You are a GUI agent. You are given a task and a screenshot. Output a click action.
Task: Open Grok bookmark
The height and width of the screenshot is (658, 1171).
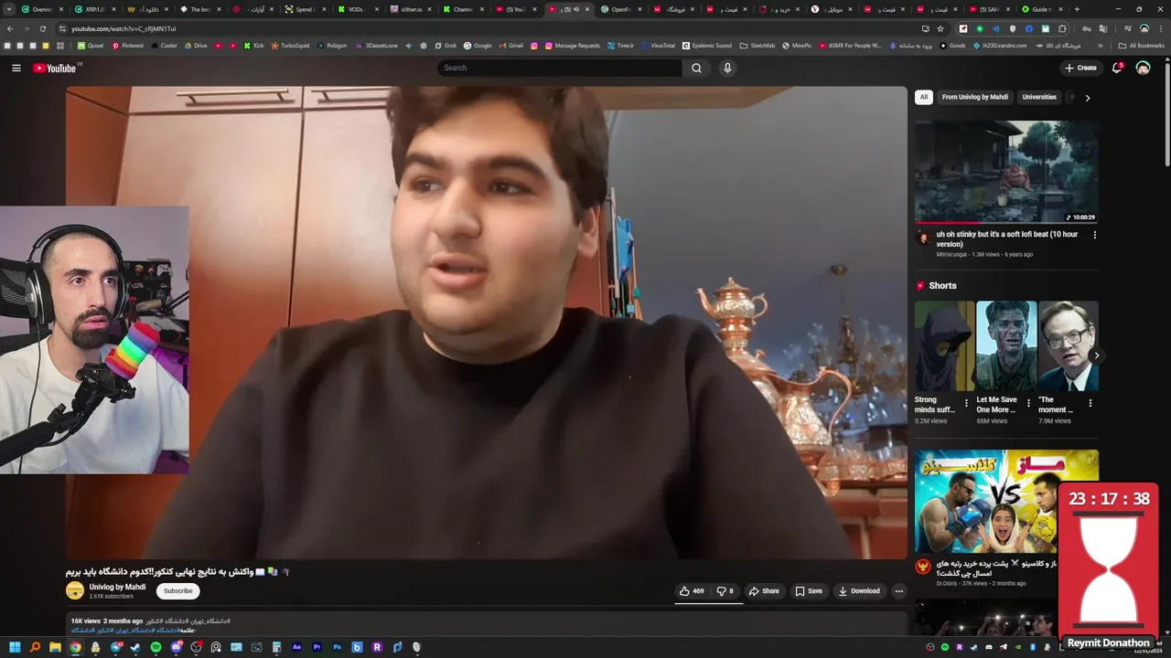[446, 45]
